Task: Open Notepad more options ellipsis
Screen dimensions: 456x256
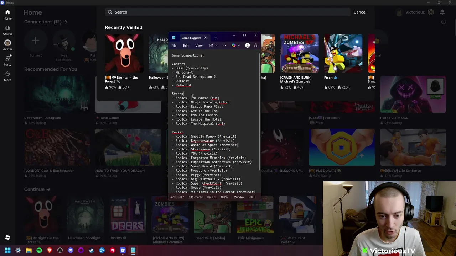Action: tap(224, 46)
